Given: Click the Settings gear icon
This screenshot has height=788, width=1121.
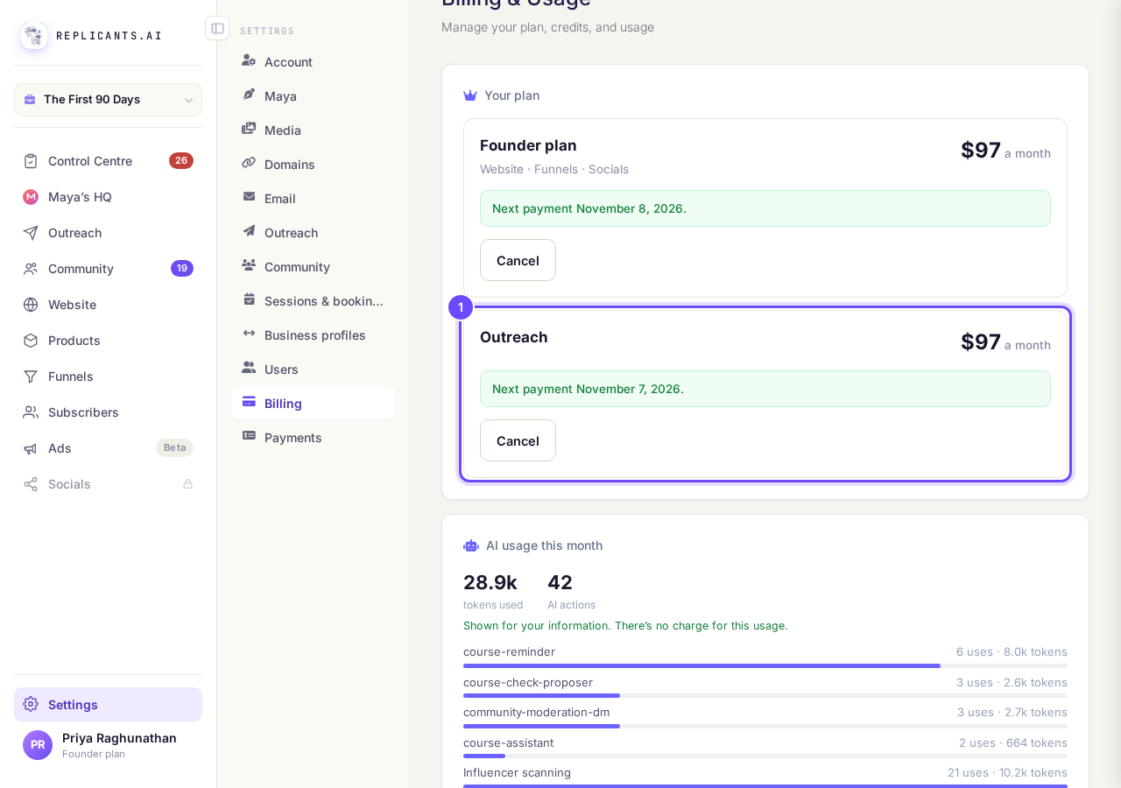Looking at the screenshot, I should click(31, 704).
